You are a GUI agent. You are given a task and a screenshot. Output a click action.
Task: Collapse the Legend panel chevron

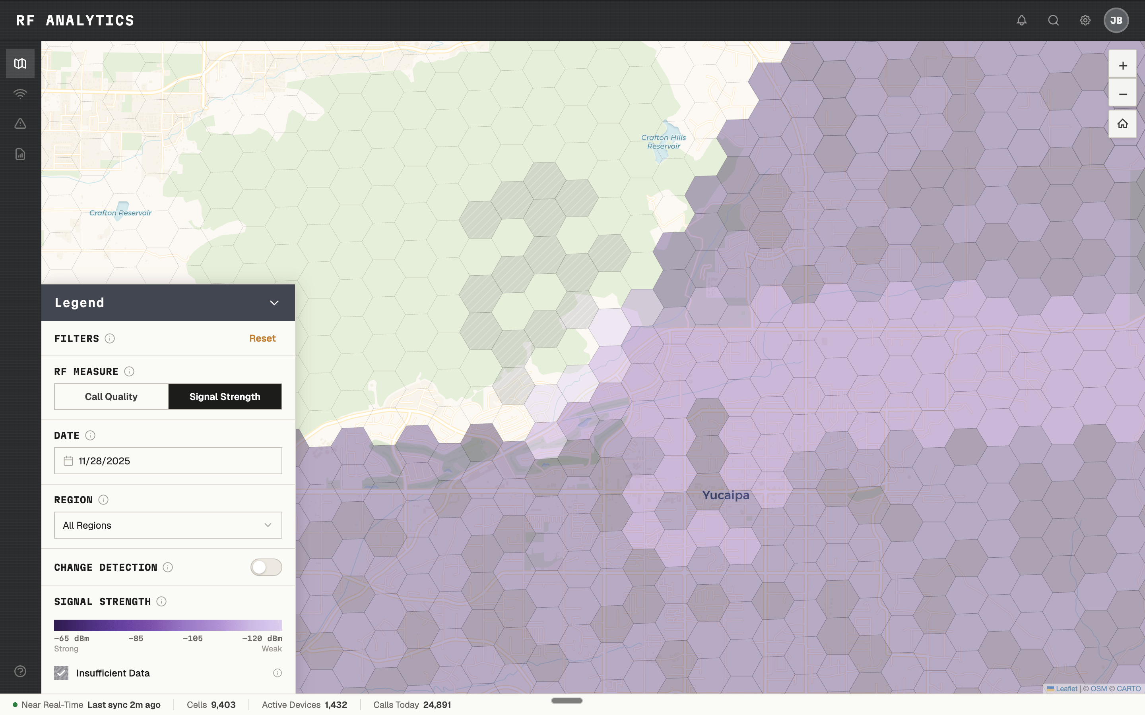[x=274, y=303]
